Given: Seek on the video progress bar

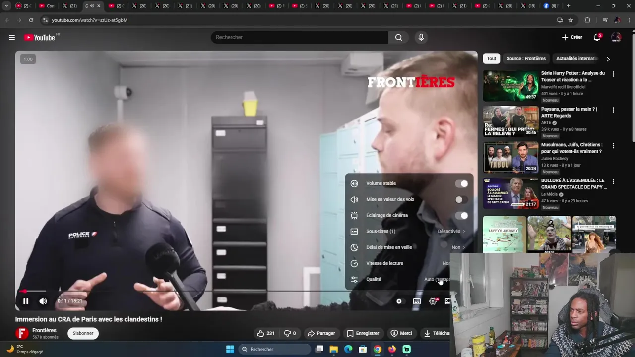Looking at the screenshot, I should tap(246, 291).
